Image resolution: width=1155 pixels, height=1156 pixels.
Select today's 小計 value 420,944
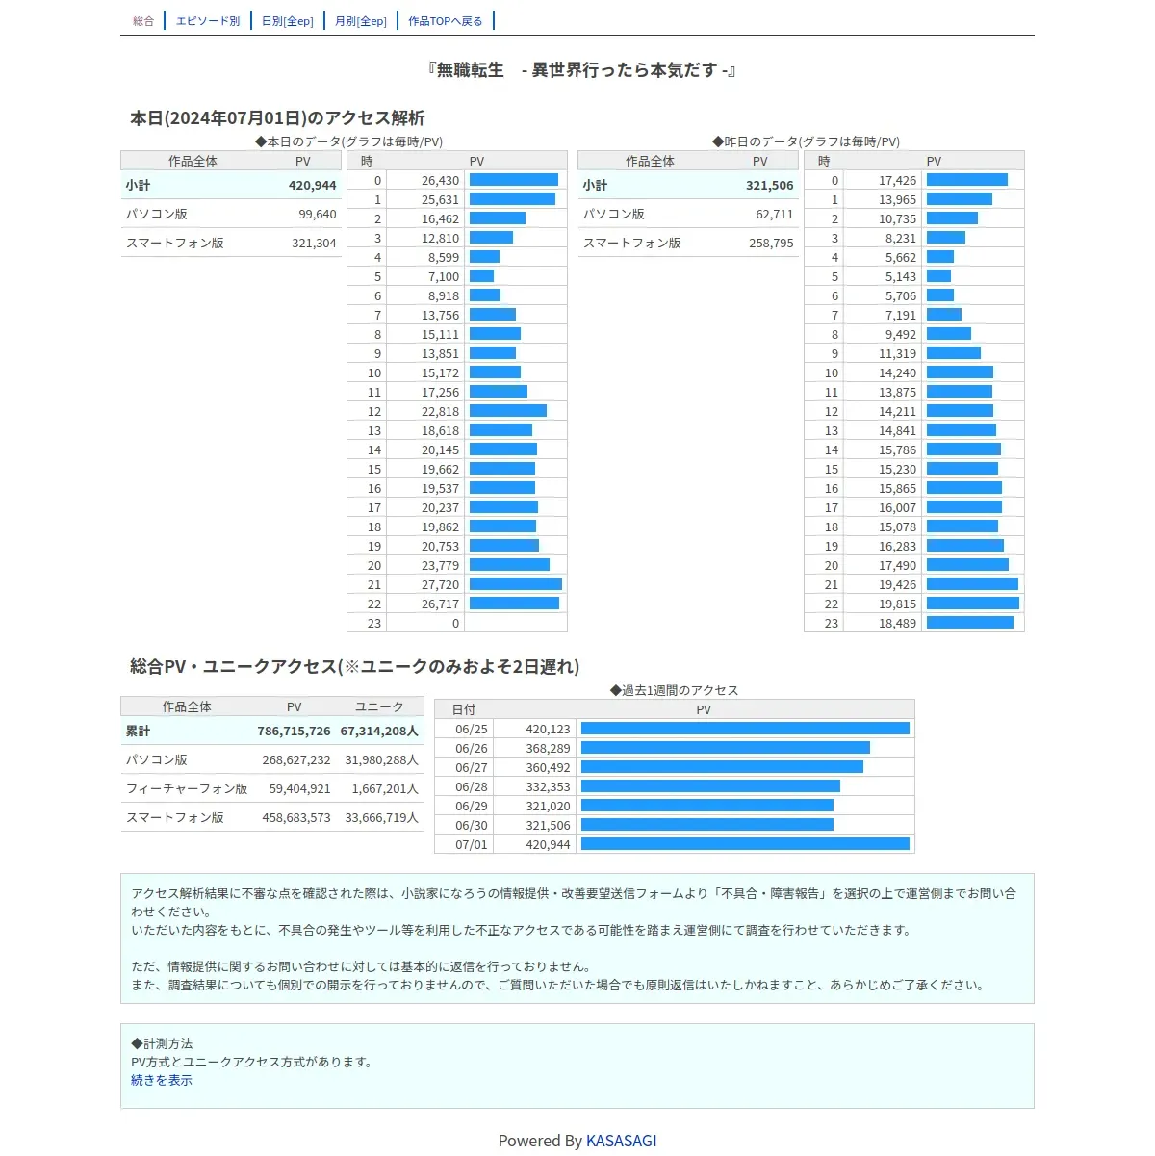313,186
